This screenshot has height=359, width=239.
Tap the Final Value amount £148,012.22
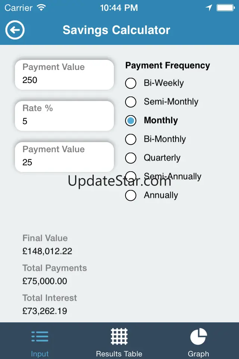(47, 251)
